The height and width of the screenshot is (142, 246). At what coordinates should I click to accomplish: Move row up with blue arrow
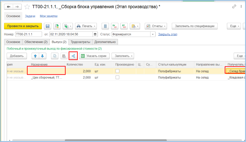coord(35,56)
